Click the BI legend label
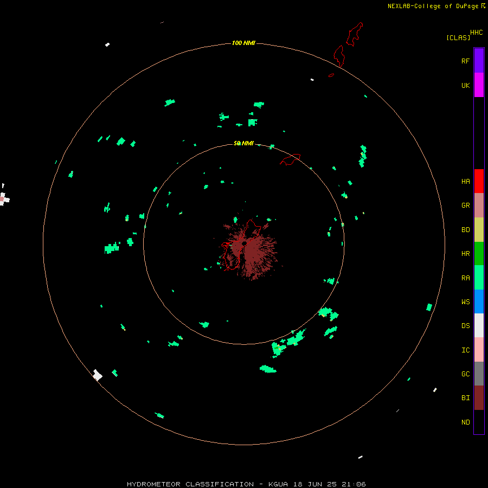Image resolution: width=488 pixels, height=488 pixels. (x=465, y=398)
